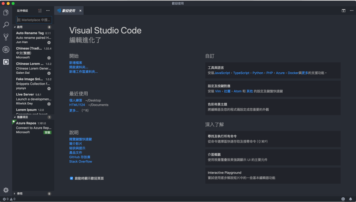This screenshot has height=202, width=356.
Task: Open the 介面概觀 card
Action: [273, 157]
